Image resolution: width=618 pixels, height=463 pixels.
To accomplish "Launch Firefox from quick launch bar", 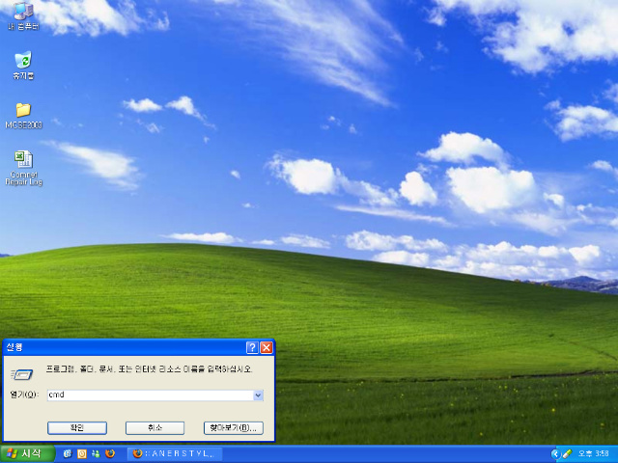I will (x=110, y=454).
